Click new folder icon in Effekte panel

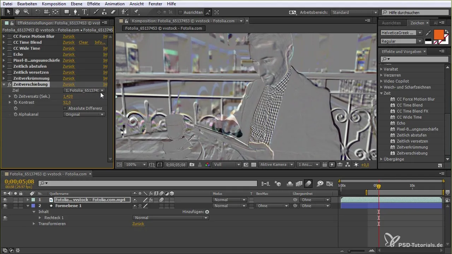(x=440, y=165)
